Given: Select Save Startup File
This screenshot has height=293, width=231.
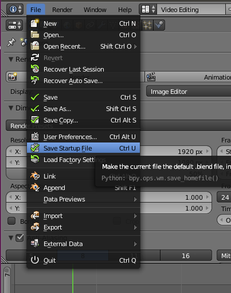Looking at the screenshot, I should 83,148.
